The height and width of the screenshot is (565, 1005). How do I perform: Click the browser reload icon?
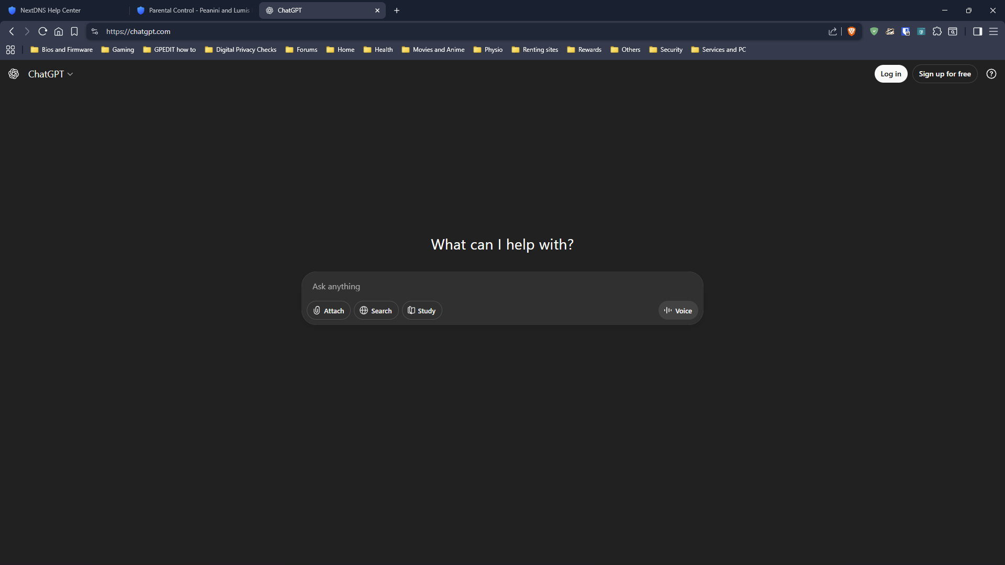pyautogui.click(x=43, y=31)
